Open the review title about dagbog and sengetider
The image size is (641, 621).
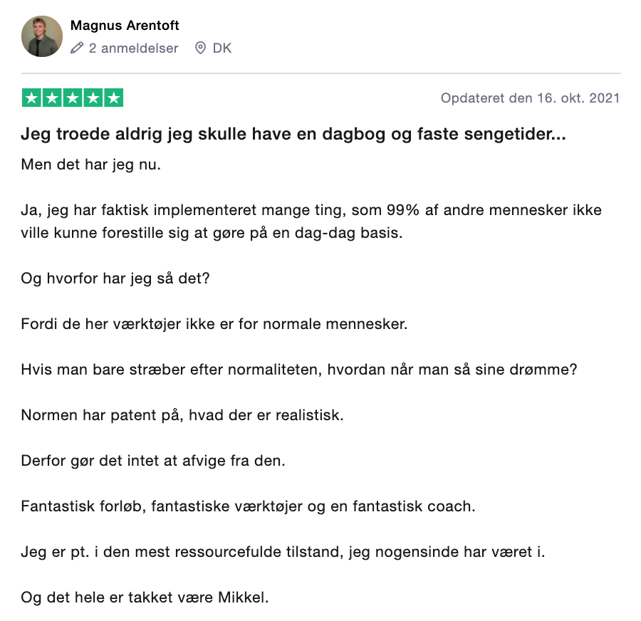pyautogui.click(x=293, y=134)
